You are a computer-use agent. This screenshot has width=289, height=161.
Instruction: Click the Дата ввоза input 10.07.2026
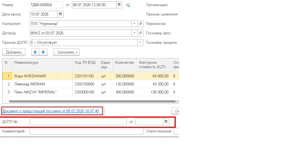(x=43, y=14)
